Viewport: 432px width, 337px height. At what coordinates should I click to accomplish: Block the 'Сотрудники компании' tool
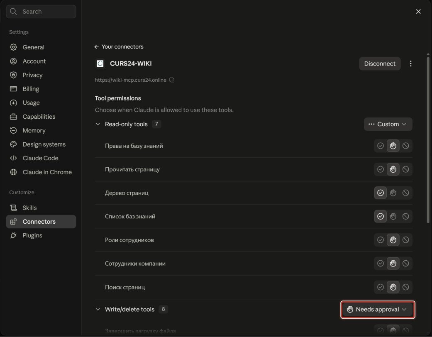405,264
